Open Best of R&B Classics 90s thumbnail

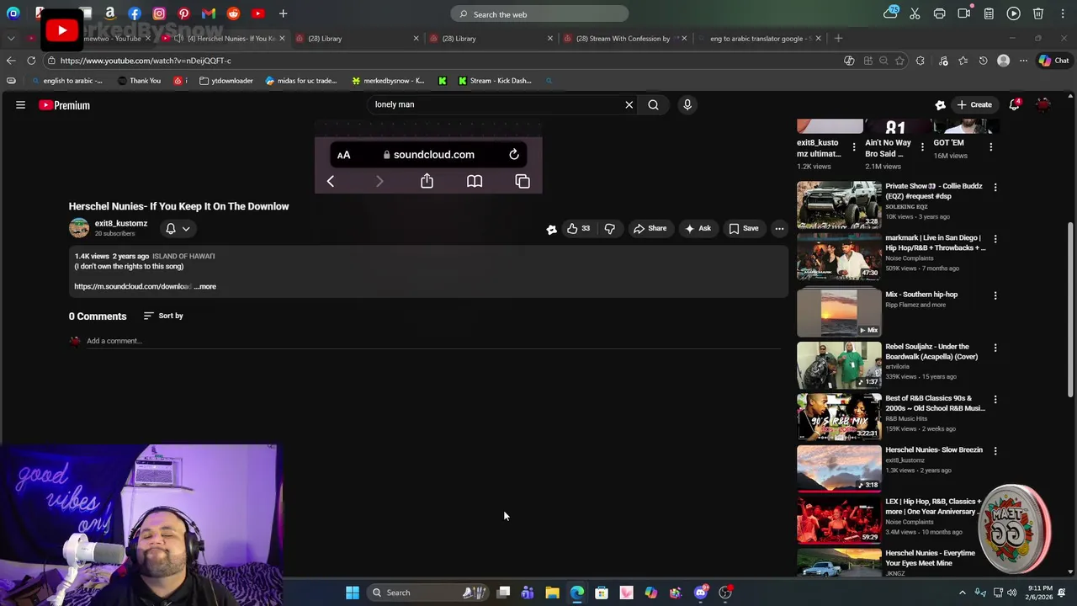click(839, 417)
